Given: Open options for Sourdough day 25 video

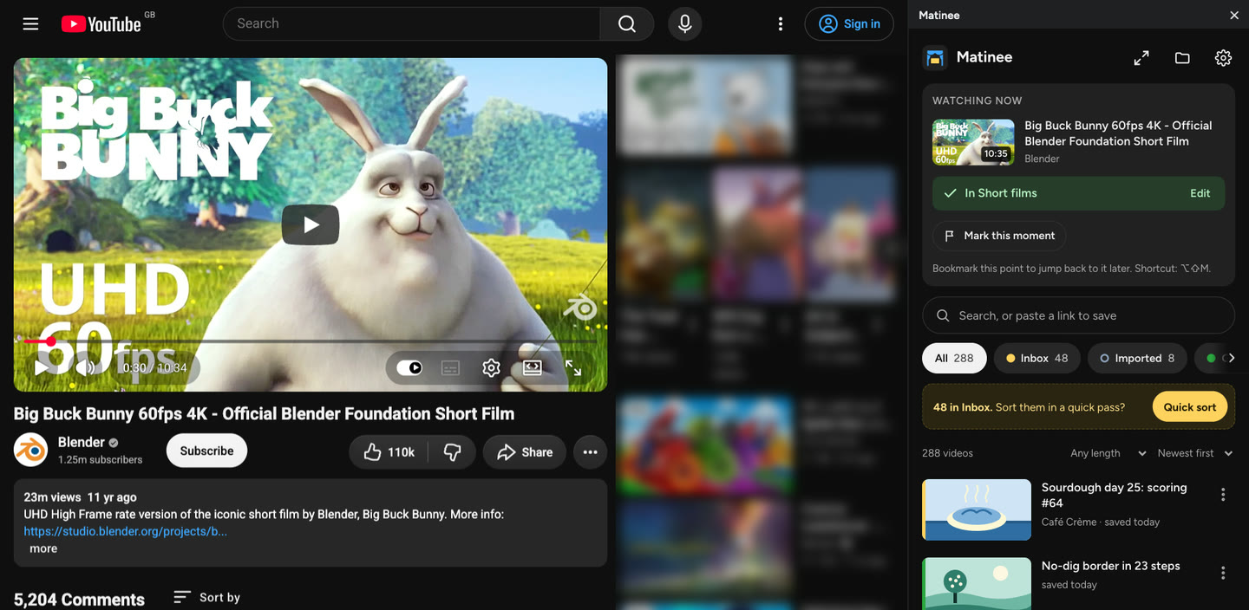Looking at the screenshot, I should 1223,495.
